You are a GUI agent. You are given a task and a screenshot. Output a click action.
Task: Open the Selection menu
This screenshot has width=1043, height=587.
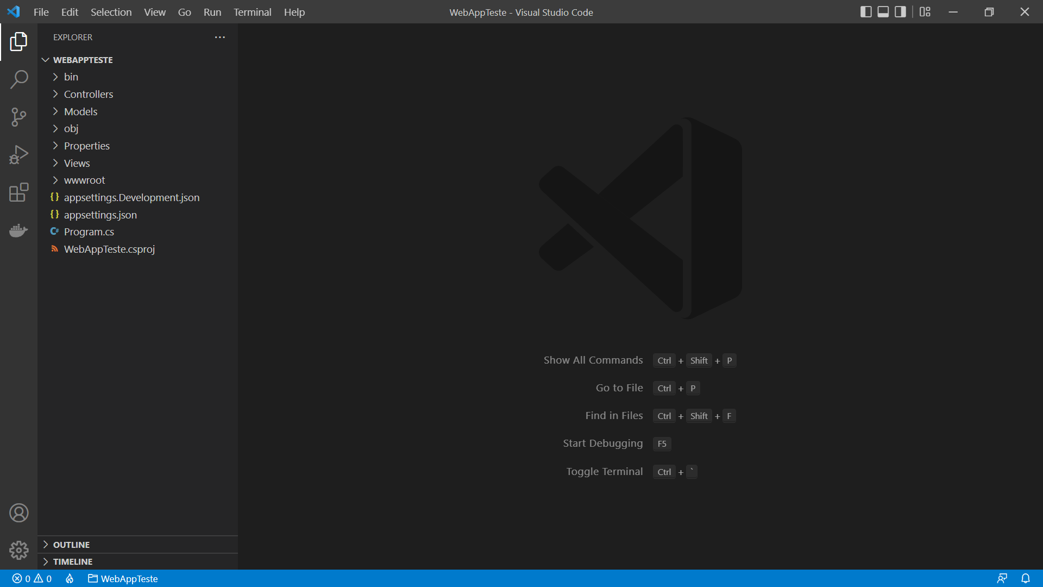tap(111, 12)
